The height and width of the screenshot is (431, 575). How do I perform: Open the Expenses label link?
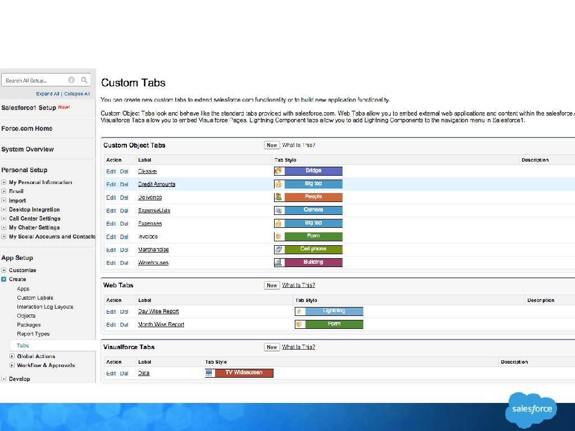tap(149, 223)
